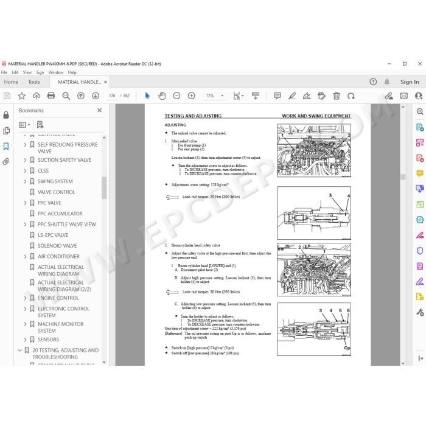Click the bookmarks panel scrollbar thumb
This screenshot has width=426, height=426.
click(104, 187)
